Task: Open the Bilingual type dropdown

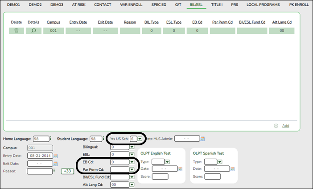Action: pyautogui.click(x=132, y=147)
